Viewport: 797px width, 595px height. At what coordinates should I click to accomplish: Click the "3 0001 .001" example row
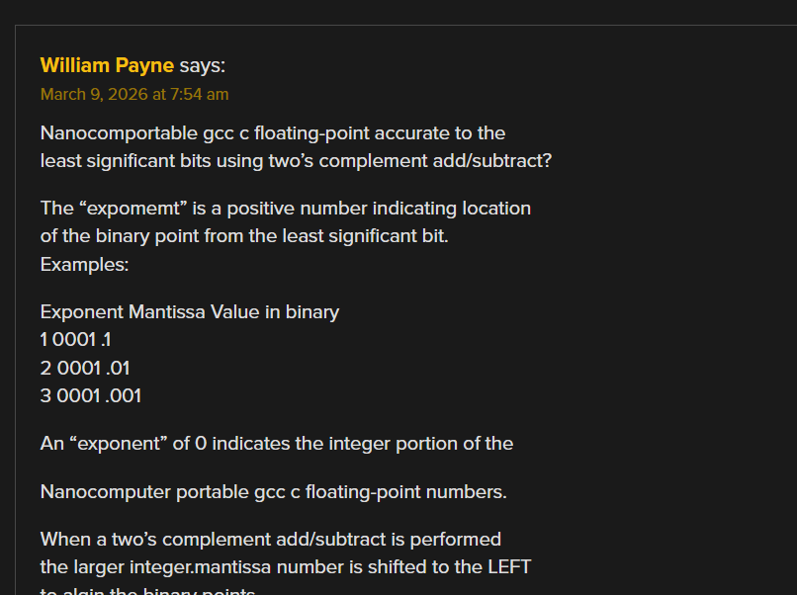[x=91, y=396]
